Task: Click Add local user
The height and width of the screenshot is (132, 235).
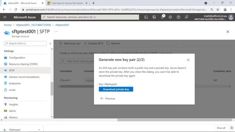Action: [70, 43]
